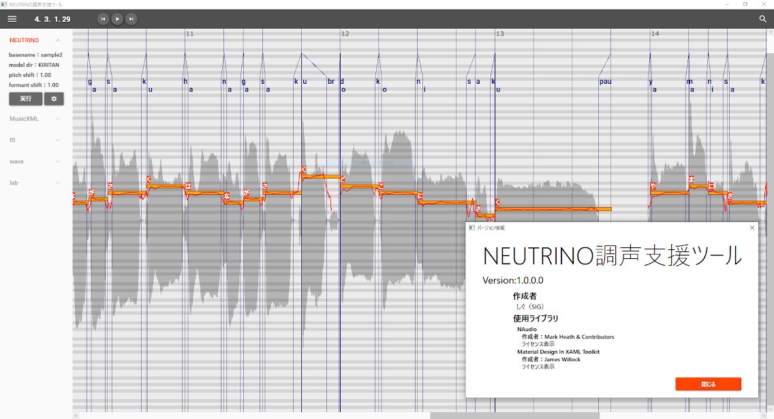Maximize or restore the application window
Image resolution: width=774 pixels, height=419 pixels.
(745, 4)
